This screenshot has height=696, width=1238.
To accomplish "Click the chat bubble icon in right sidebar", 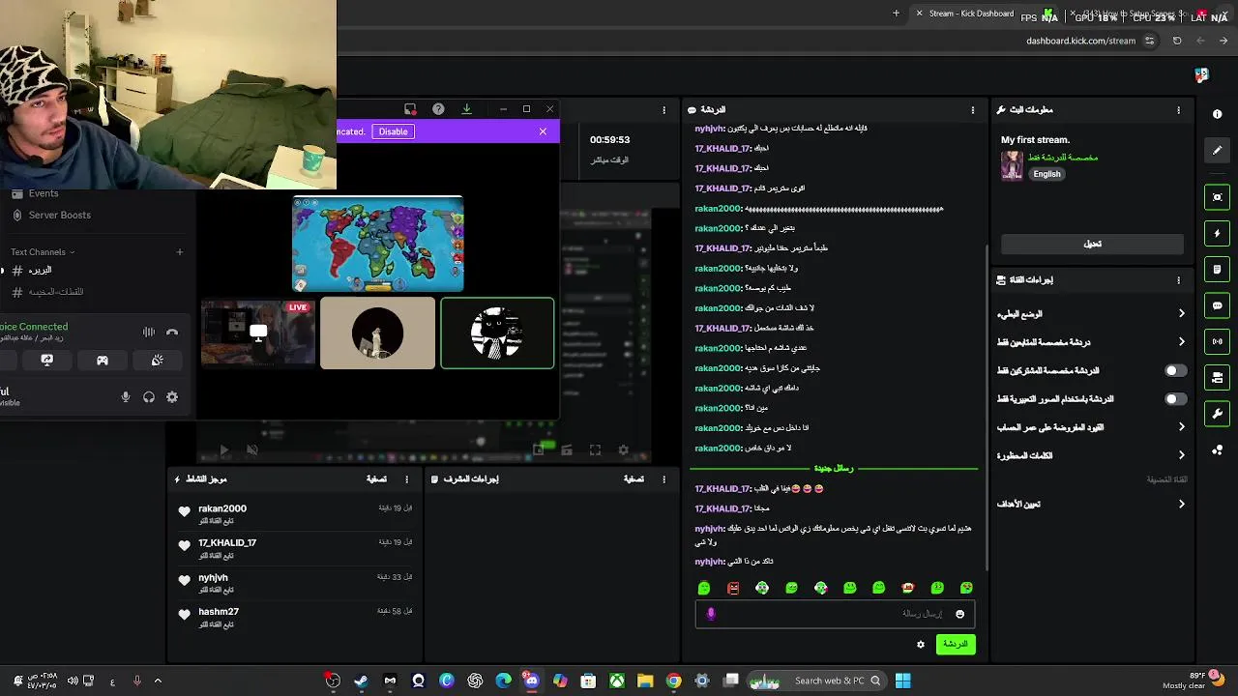I will coord(1217,305).
